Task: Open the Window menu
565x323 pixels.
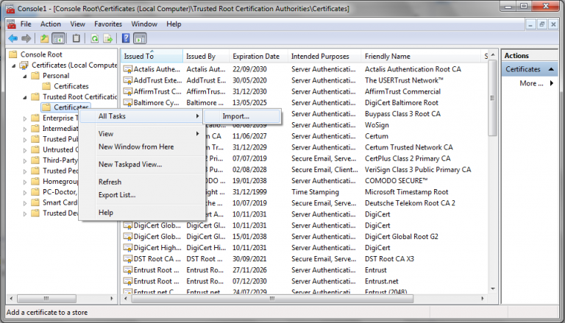Action: pyautogui.click(x=144, y=24)
